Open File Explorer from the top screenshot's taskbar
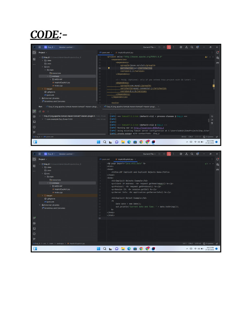This screenshot has width=249, height=332. pyautogui.click(x=123, y=142)
